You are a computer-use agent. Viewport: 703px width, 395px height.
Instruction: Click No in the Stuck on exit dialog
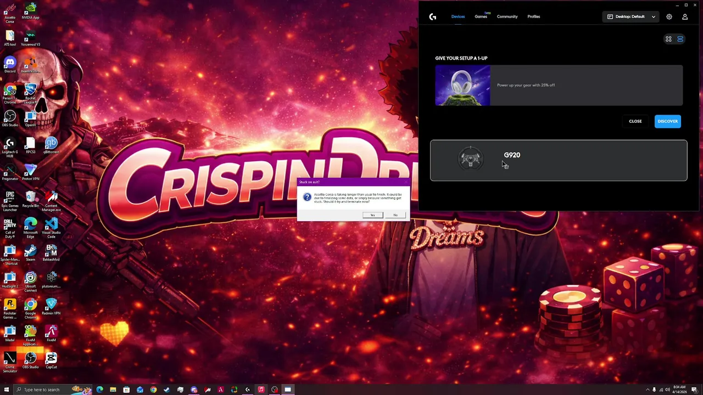coord(395,215)
